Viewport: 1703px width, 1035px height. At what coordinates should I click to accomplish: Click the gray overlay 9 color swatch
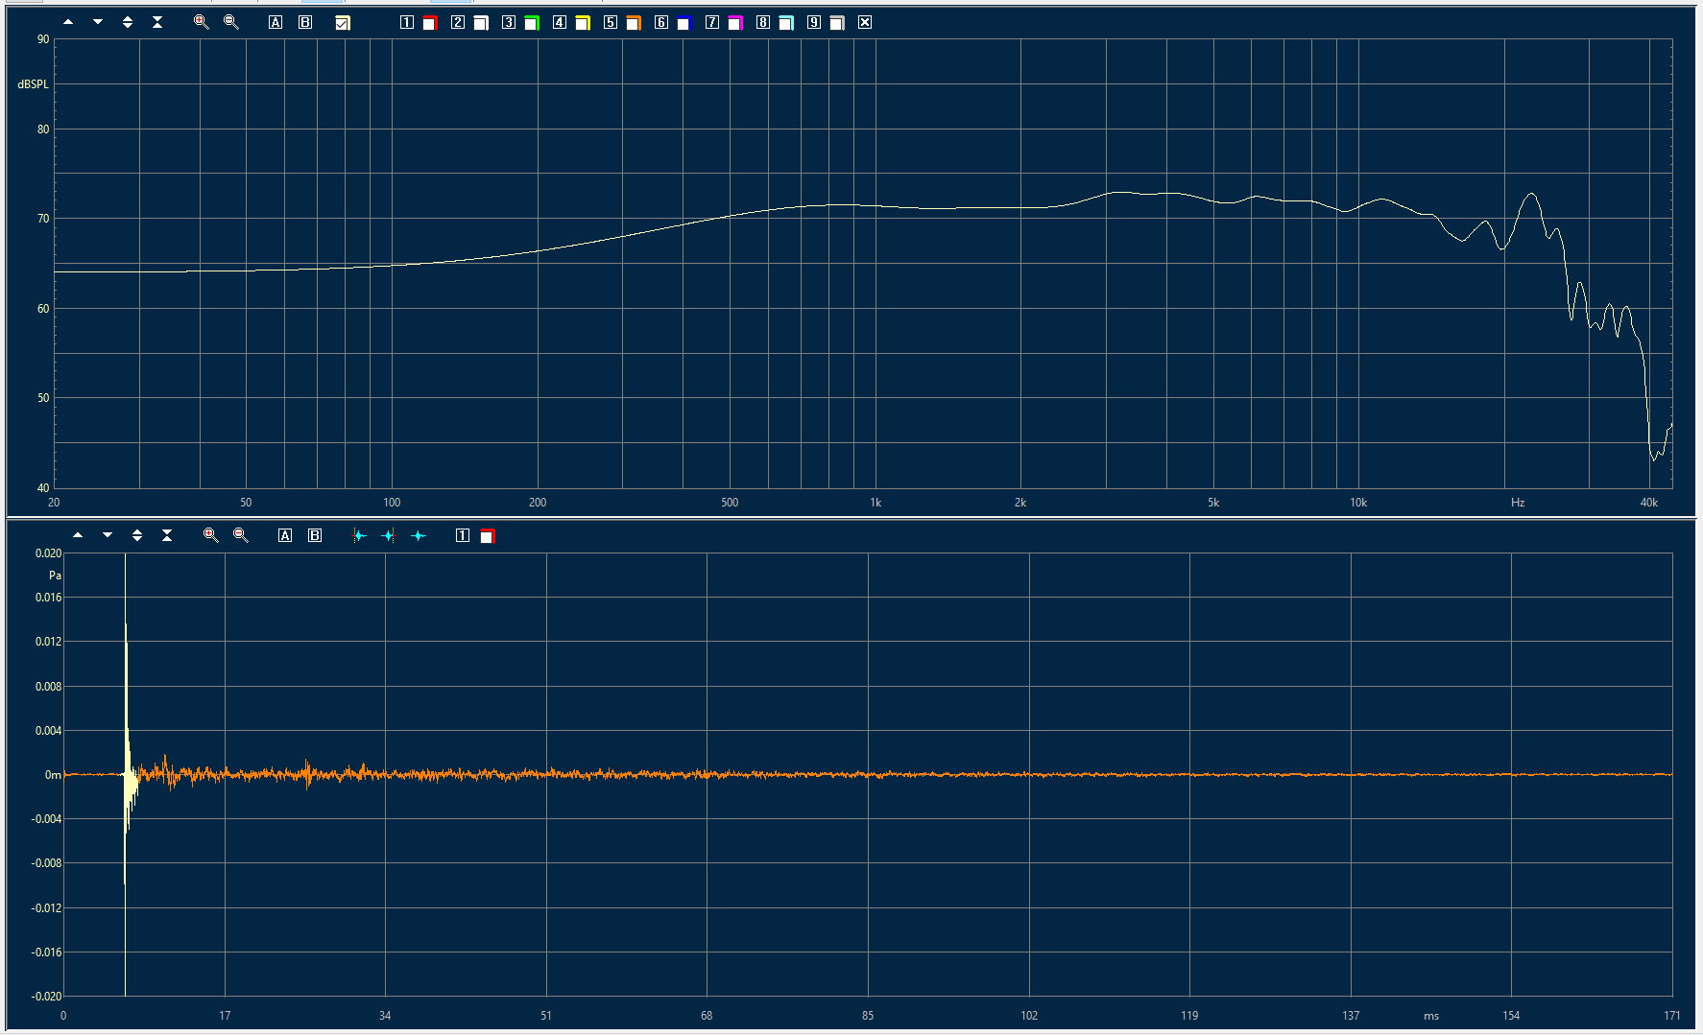[837, 23]
